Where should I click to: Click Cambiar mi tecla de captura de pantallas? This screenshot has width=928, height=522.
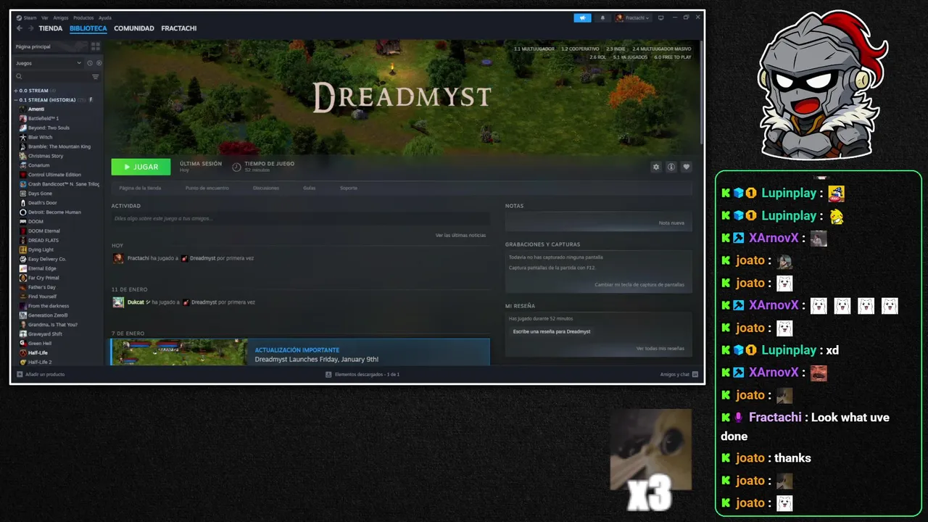[639, 284]
